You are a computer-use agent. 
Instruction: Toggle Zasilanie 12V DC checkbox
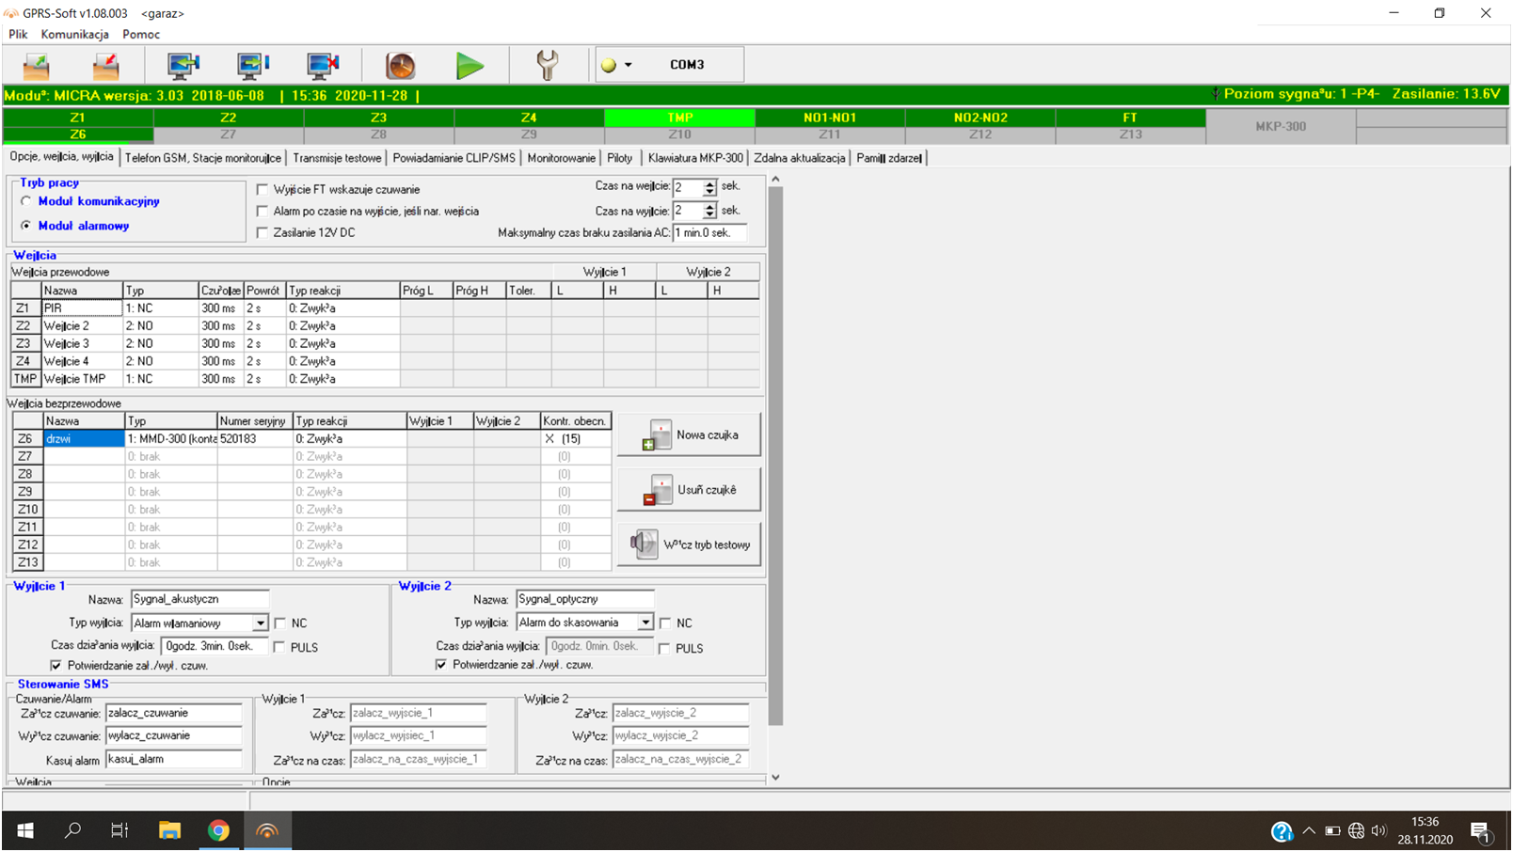[263, 232]
